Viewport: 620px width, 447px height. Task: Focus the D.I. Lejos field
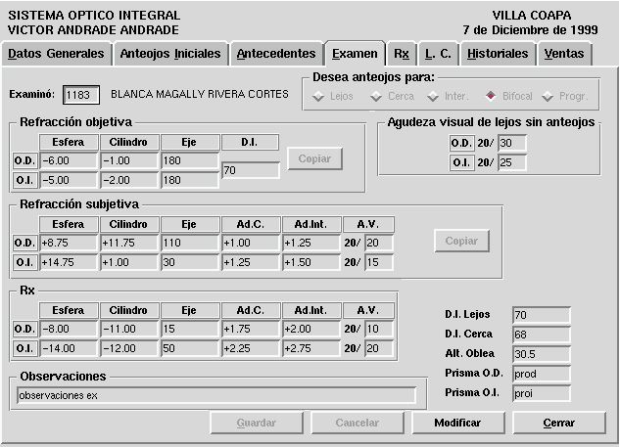pyautogui.click(x=541, y=315)
